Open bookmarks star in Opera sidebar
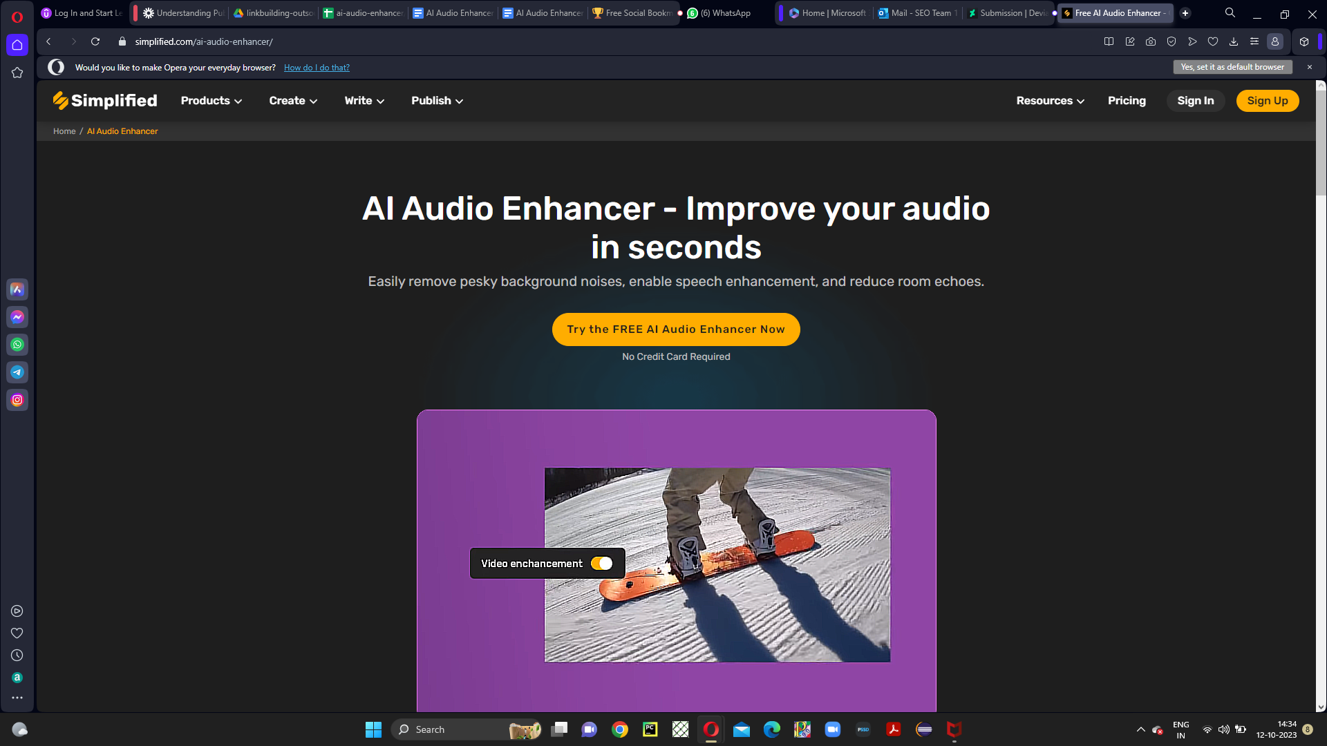Screen dimensions: 1327x746 point(17,73)
